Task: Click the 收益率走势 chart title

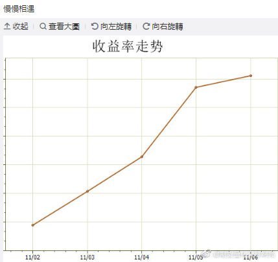Action: coord(128,46)
